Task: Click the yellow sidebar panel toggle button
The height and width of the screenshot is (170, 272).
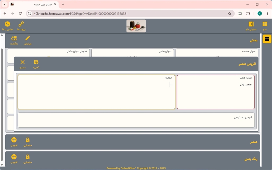Action: [267, 39]
